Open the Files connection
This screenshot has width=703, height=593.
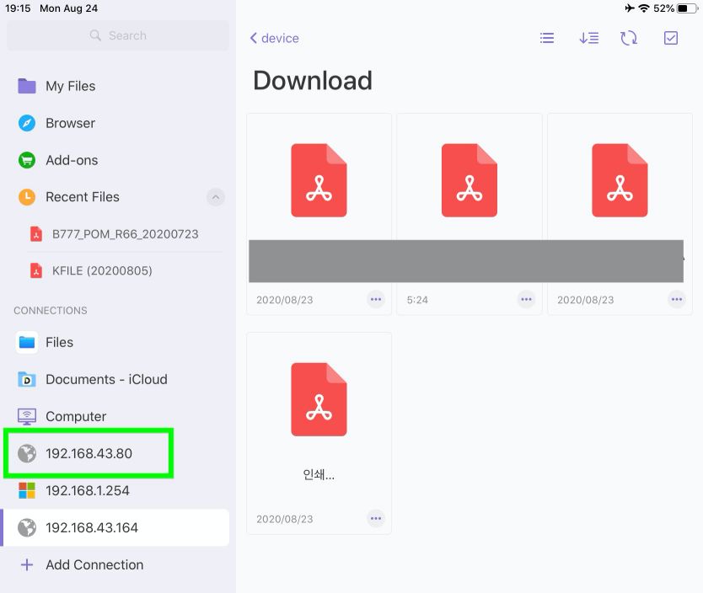pos(59,342)
